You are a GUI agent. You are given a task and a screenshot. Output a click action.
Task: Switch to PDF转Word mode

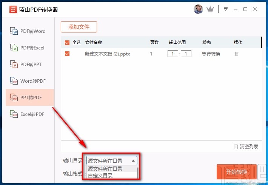30,31
